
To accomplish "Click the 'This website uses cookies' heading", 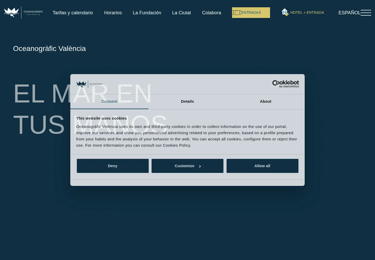I will [x=101, y=118].
